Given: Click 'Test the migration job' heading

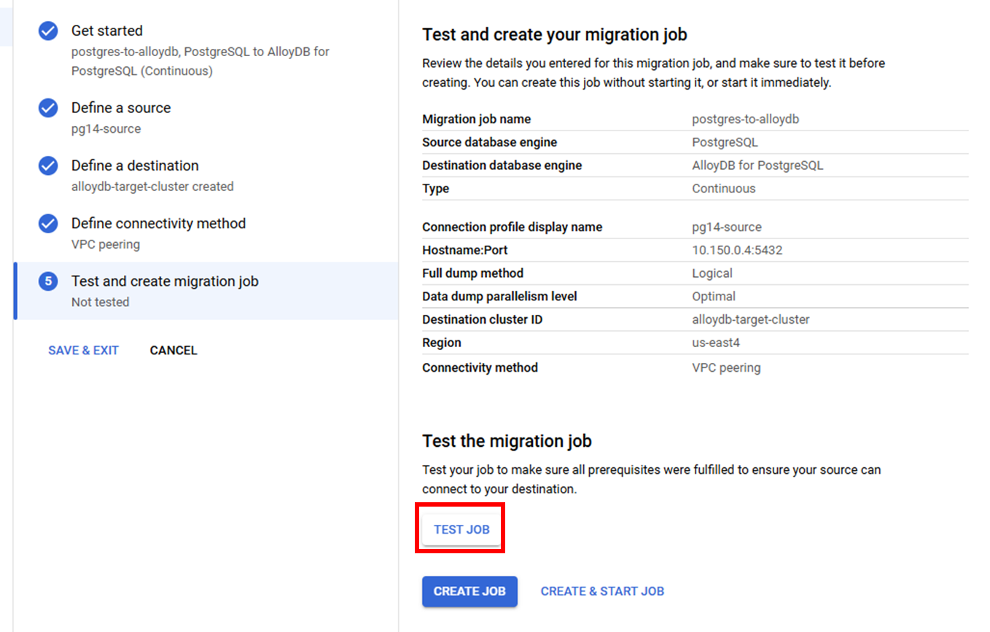Looking at the screenshot, I should (507, 441).
